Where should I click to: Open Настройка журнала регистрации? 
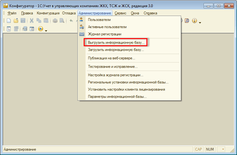click(x=129, y=75)
